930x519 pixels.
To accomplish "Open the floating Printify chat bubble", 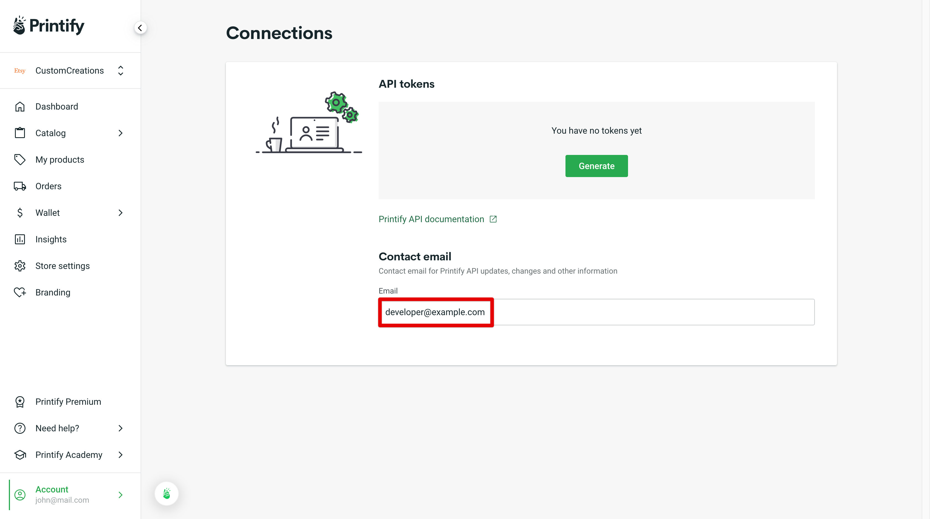I will tap(166, 493).
